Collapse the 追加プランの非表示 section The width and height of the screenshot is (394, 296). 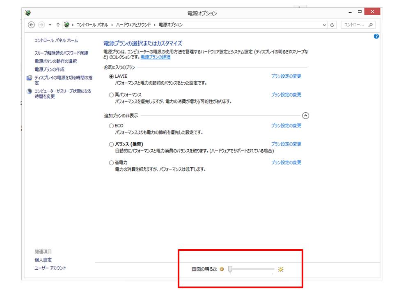[305, 116]
